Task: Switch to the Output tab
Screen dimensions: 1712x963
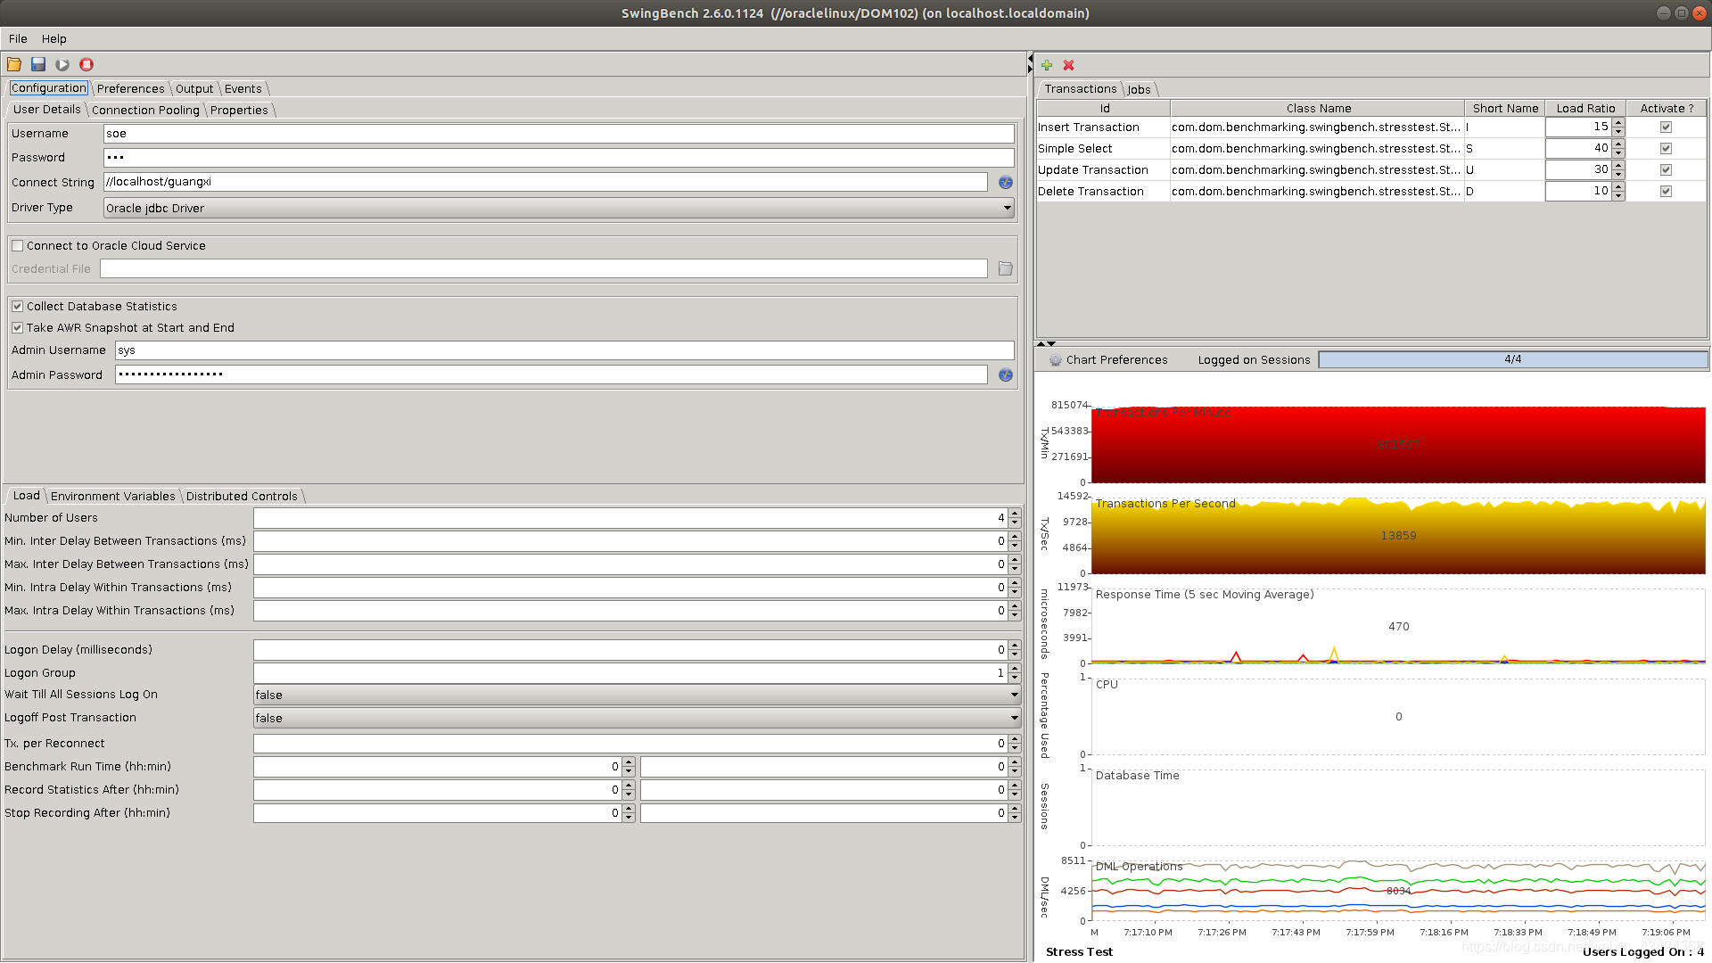Action: tap(194, 89)
